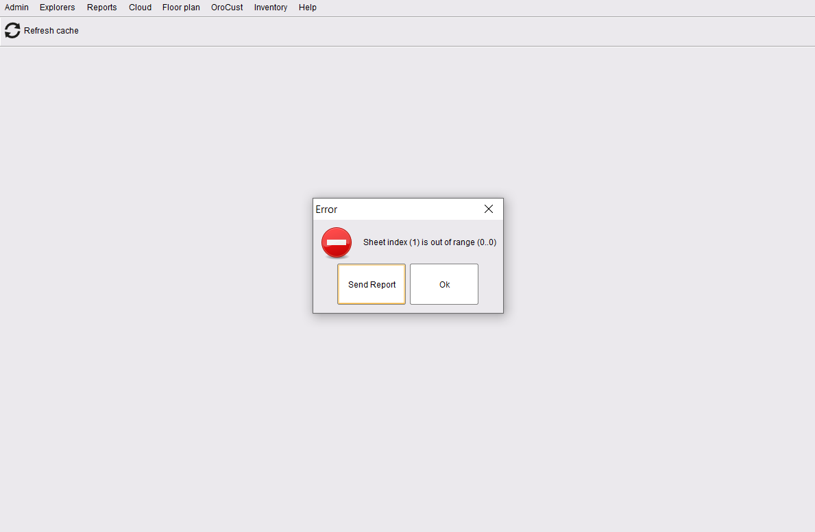Click the red error stop icon

[x=337, y=242]
